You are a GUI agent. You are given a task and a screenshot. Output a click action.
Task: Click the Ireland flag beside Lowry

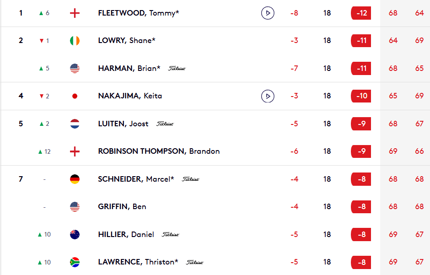pyautogui.click(x=75, y=41)
